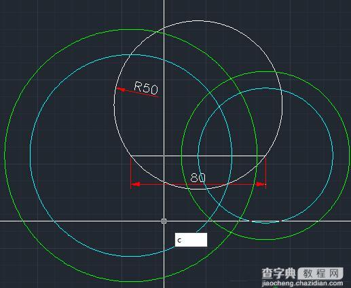Click the right red arrowhead of 80 dimension
The height and width of the screenshot is (288, 351).
[x=261, y=184]
